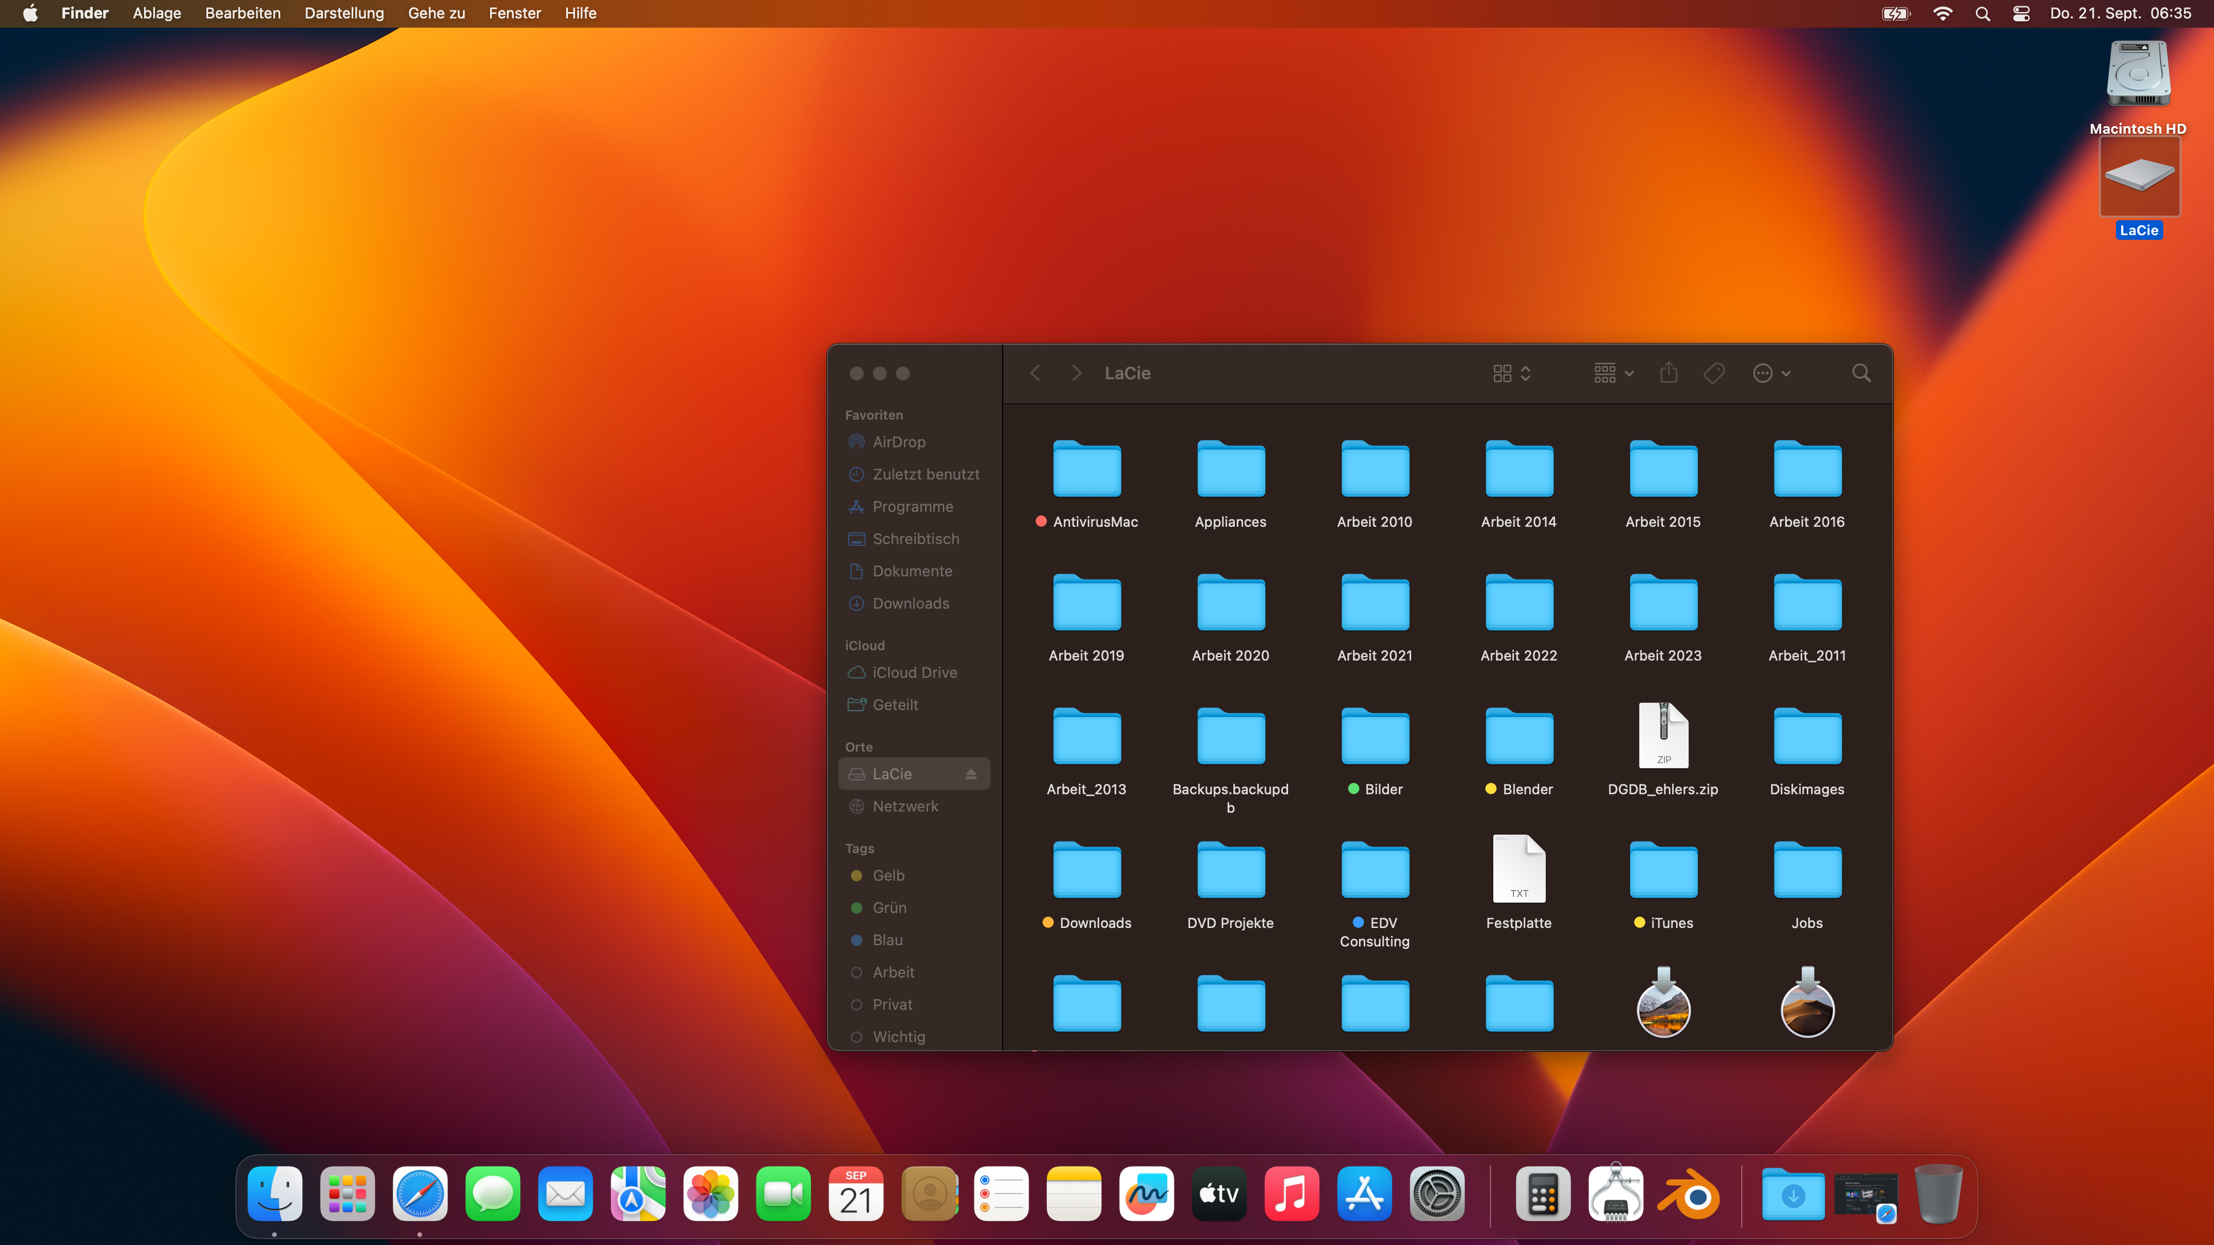This screenshot has width=2214, height=1245.
Task: Open AirDrop in the sidebar
Action: (898, 442)
